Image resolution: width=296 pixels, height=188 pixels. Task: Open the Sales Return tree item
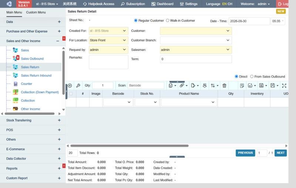(30, 67)
